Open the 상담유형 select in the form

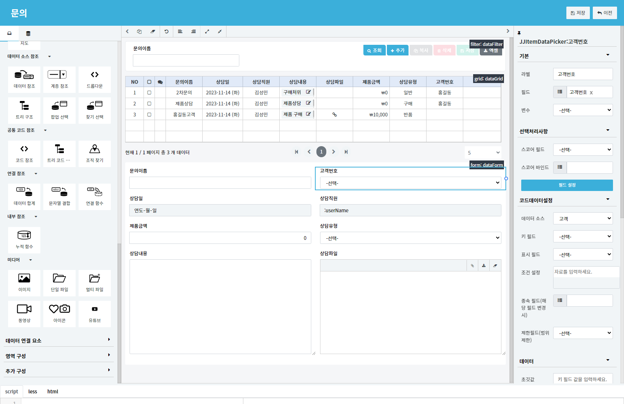[410, 238]
